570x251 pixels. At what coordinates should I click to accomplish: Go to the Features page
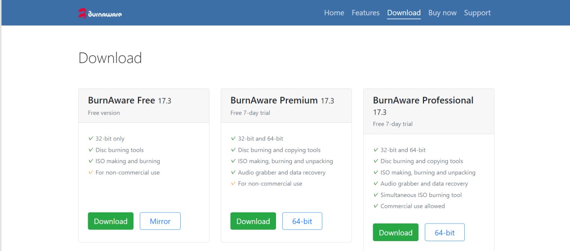365,13
